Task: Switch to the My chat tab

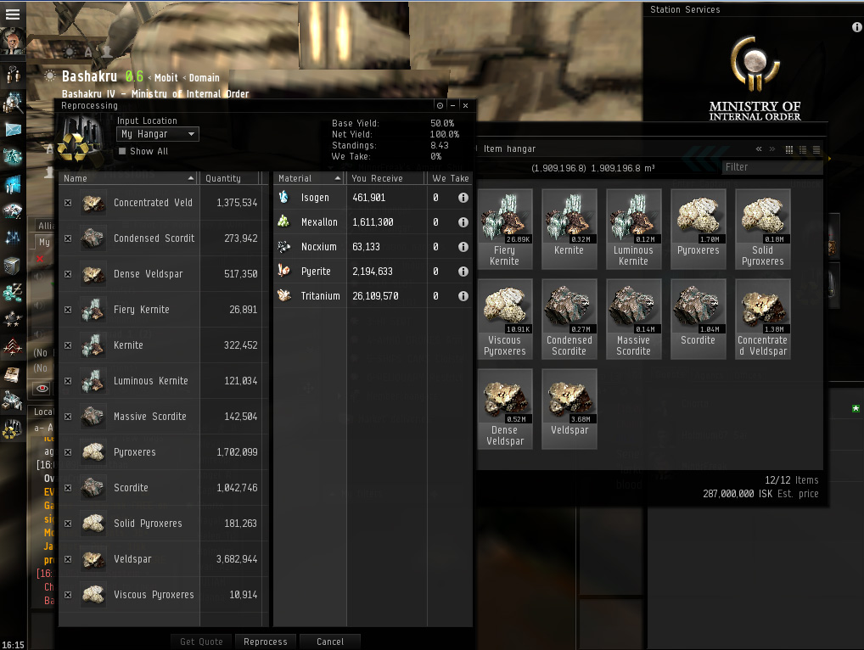Action: coord(44,242)
